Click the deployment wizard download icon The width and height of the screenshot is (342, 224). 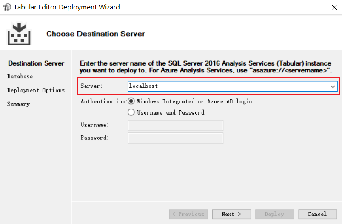pyautogui.click(x=19, y=34)
